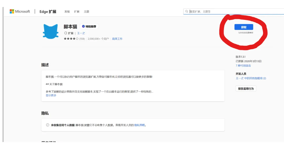Open 王一之 中的其他加载项 (2) link
Image resolution: width=284 pixels, height=144 pixels.
(251, 78)
